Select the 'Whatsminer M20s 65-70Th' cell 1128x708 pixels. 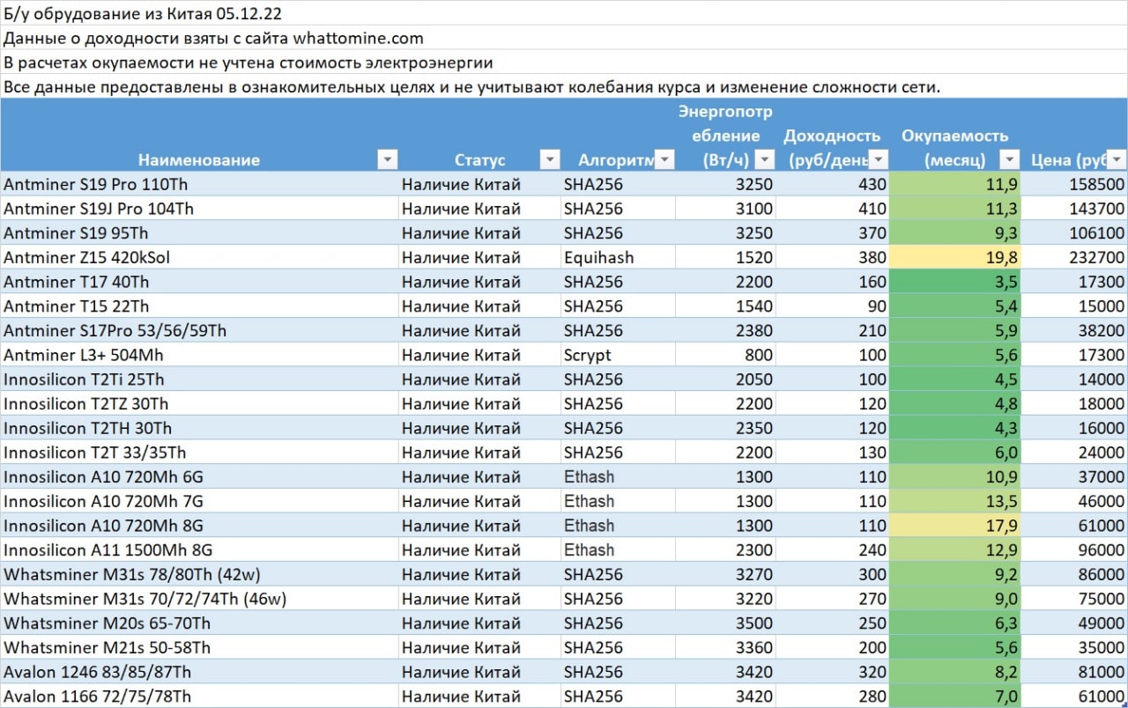[x=199, y=623]
